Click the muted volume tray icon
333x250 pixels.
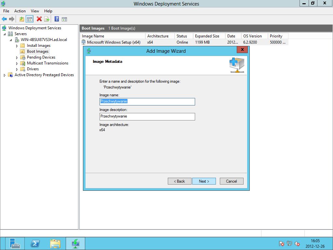297,243
